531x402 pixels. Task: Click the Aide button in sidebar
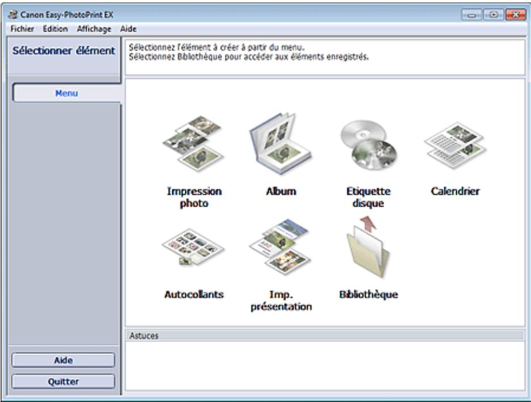pyautogui.click(x=63, y=360)
